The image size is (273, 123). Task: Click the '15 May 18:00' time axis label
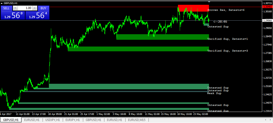click(x=168, y=114)
